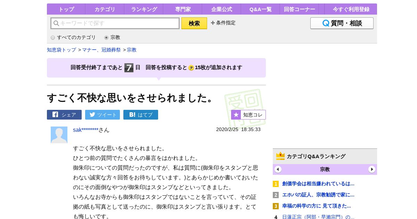Follow the 宗教 breadcrumb link
The width and height of the screenshot is (417, 219).
pos(132,50)
